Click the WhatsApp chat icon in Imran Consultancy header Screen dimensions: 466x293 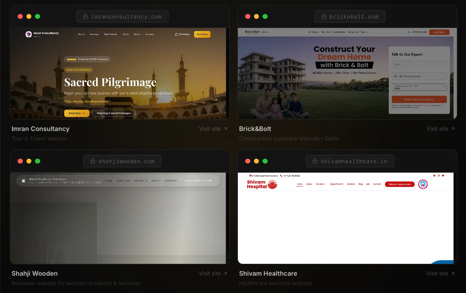(176, 34)
